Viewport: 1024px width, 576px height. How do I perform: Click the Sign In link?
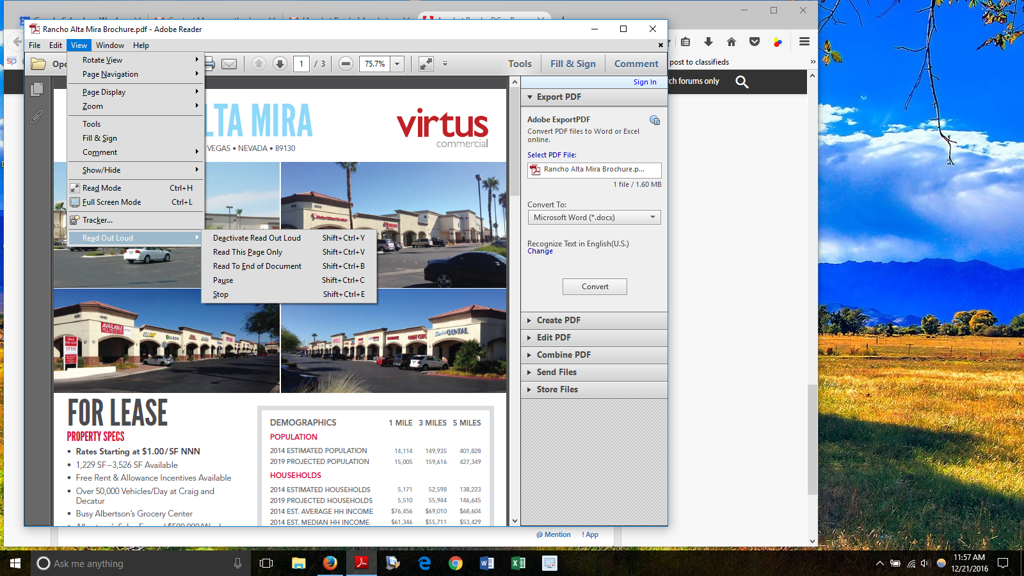coord(644,82)
